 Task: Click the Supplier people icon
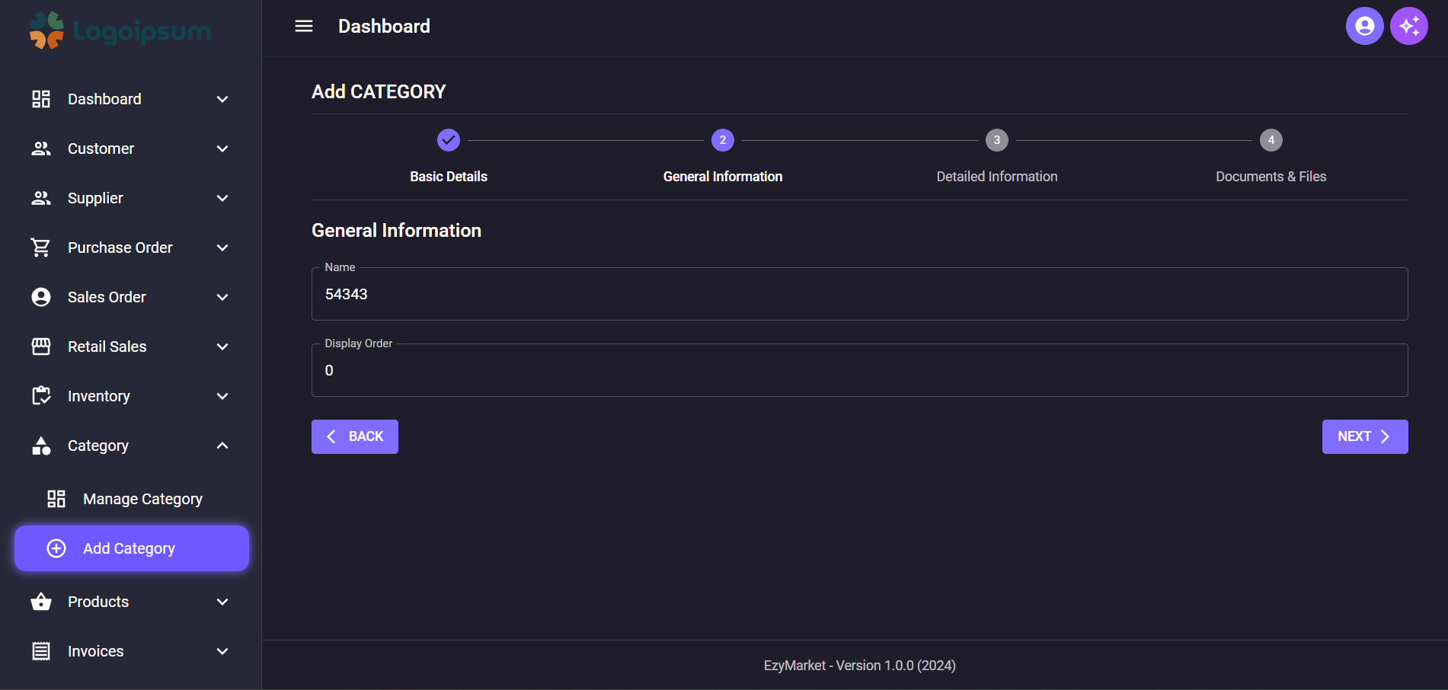[x=41, y=198]
